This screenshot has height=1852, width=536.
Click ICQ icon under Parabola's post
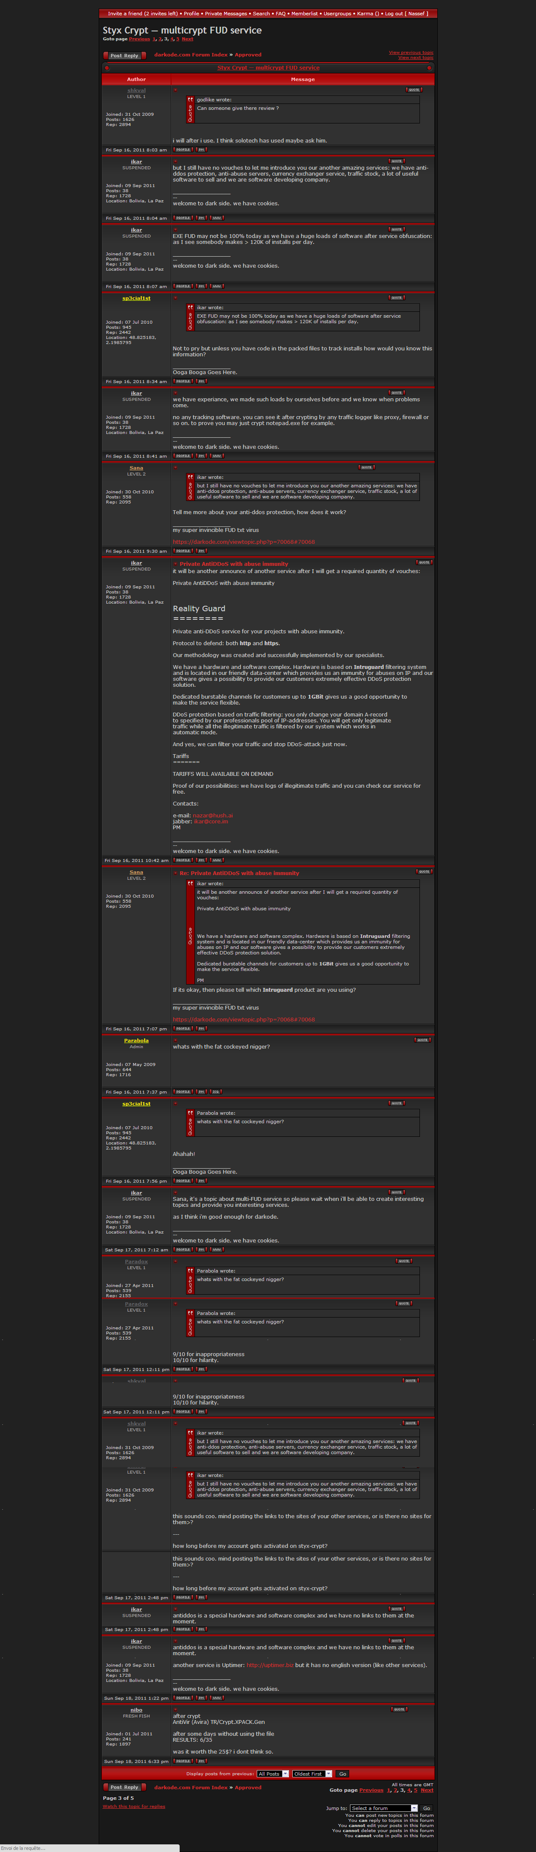point(216,1091)
